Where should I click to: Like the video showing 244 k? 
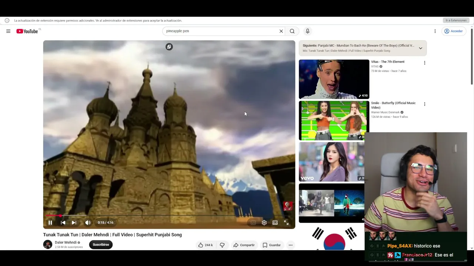pos(206,245)
